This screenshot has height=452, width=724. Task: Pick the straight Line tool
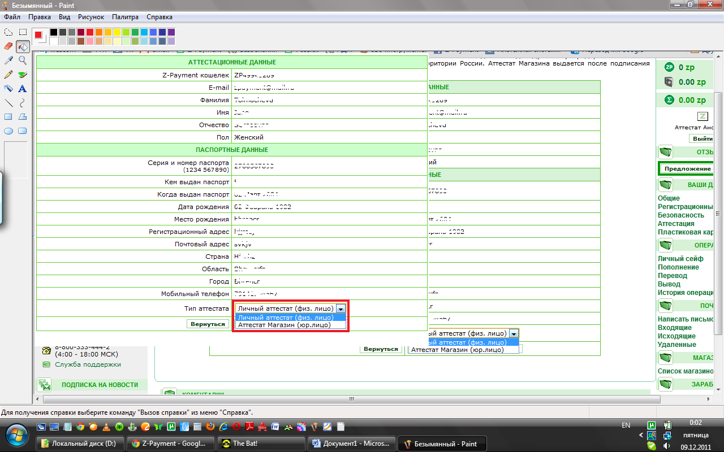(8, 102)
